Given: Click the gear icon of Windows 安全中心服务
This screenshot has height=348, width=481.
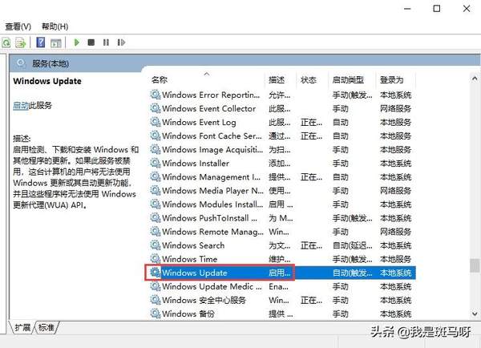Looking at the screenshot, I should (x=156, y=300).
